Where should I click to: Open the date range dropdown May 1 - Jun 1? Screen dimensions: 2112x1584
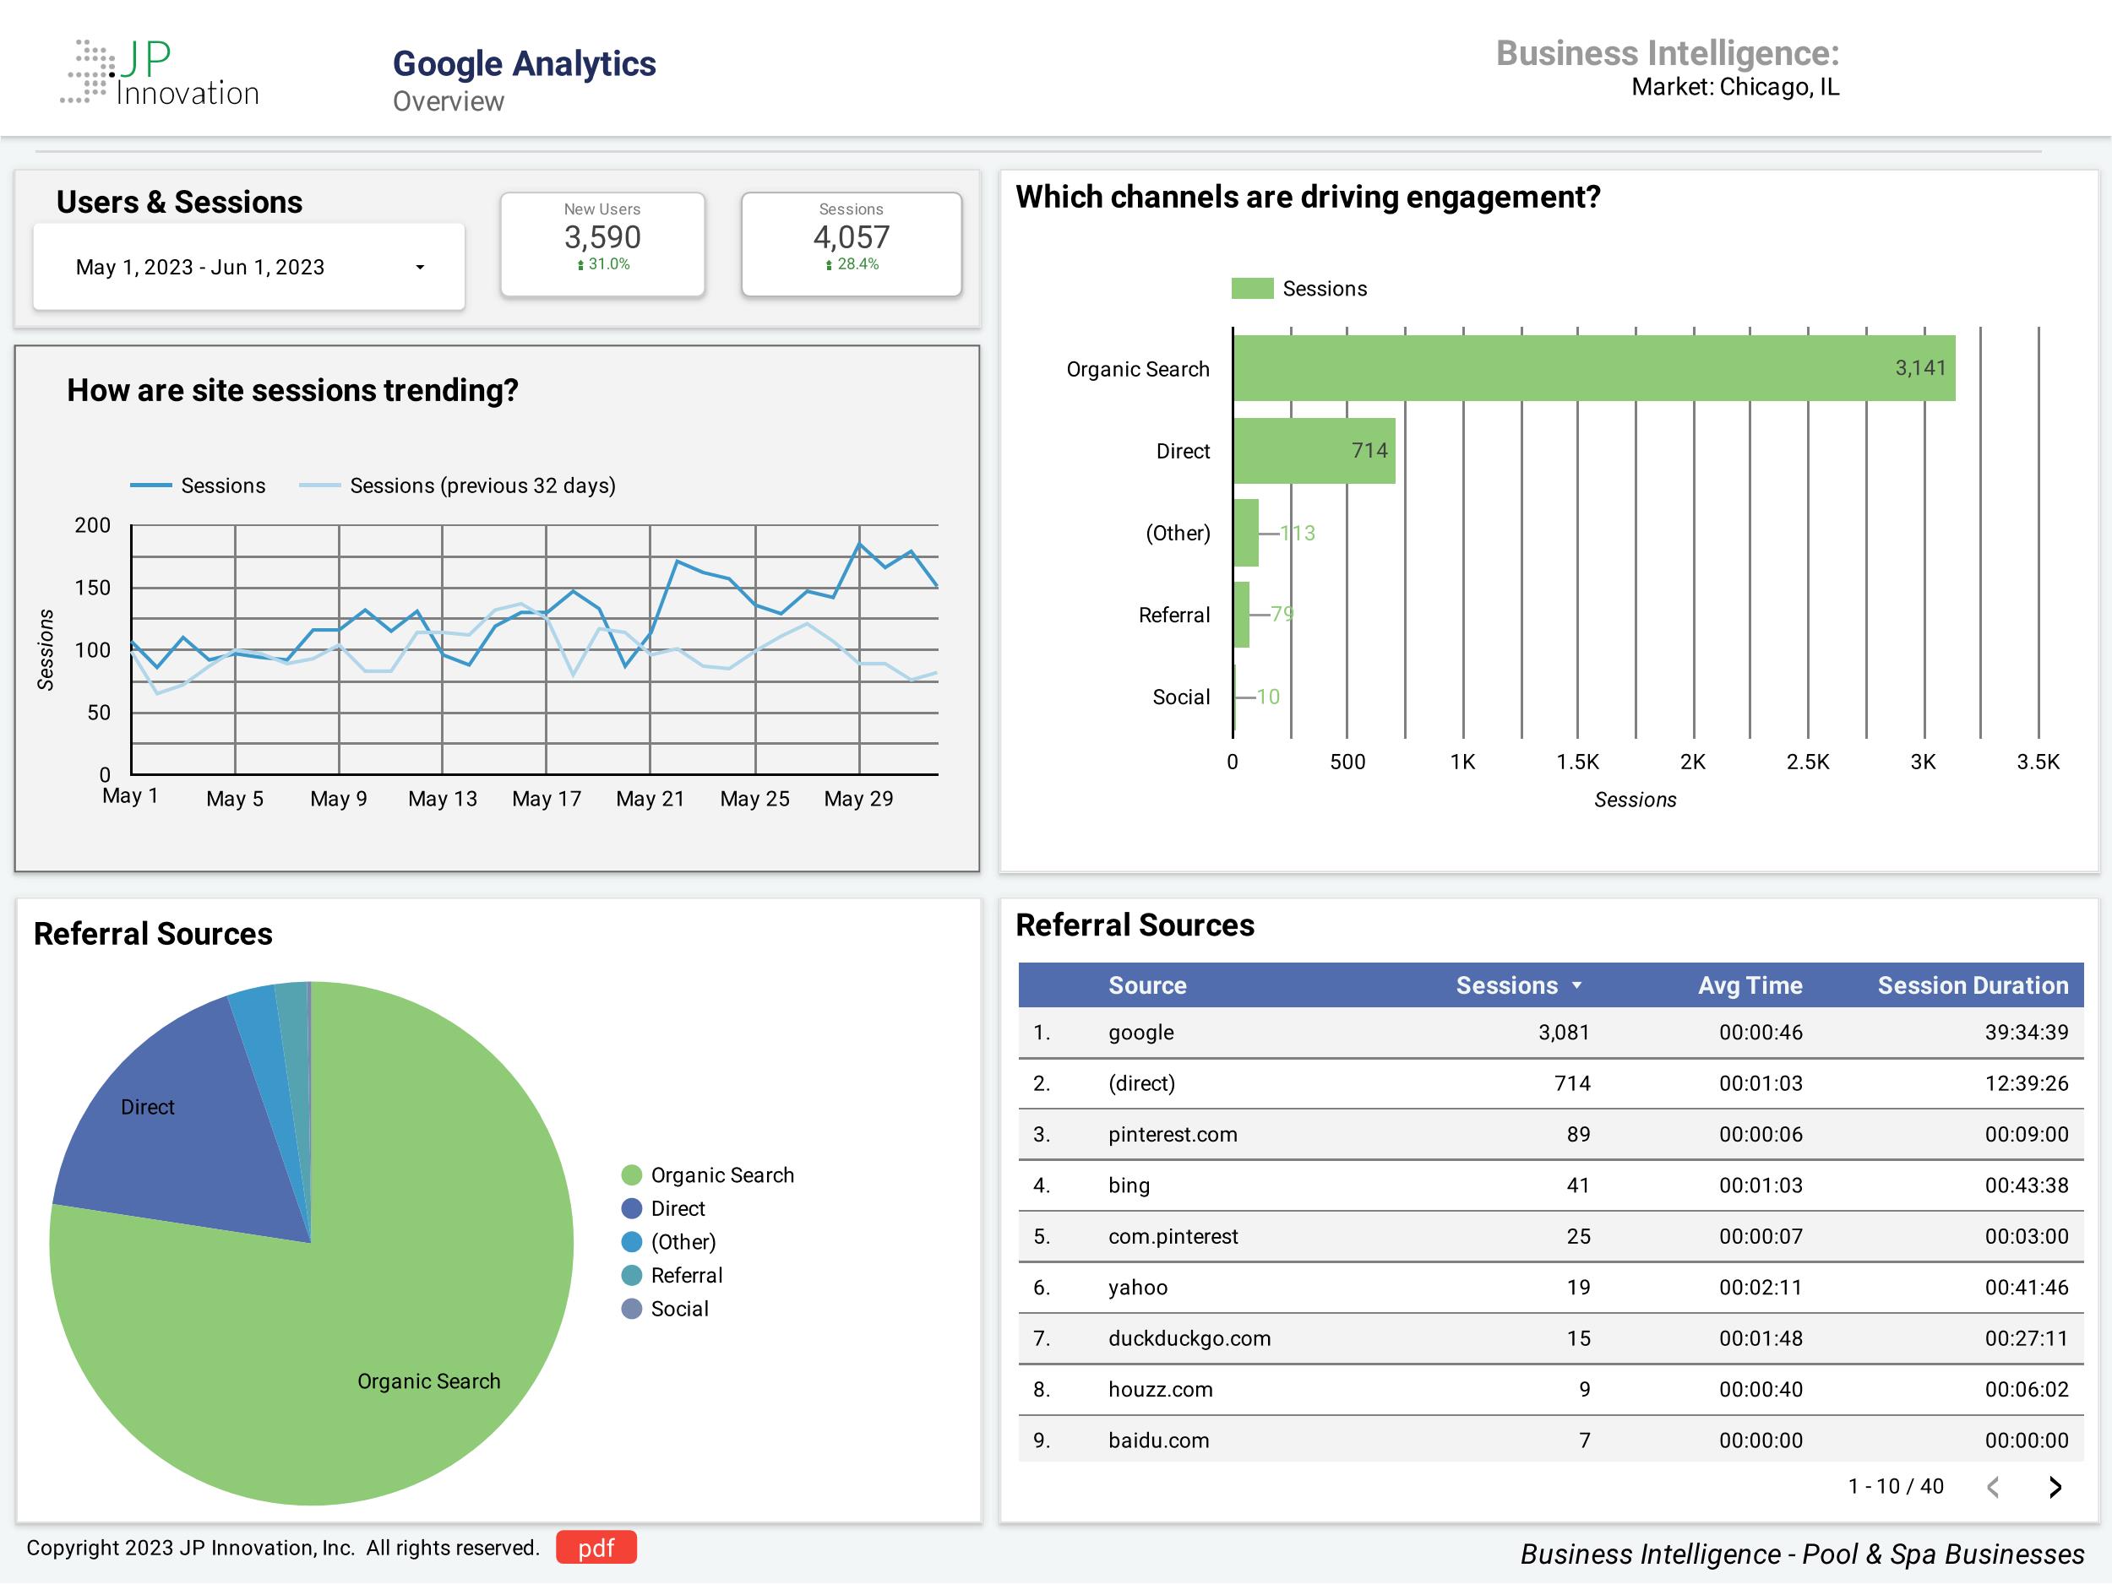[x=249, y=267]
